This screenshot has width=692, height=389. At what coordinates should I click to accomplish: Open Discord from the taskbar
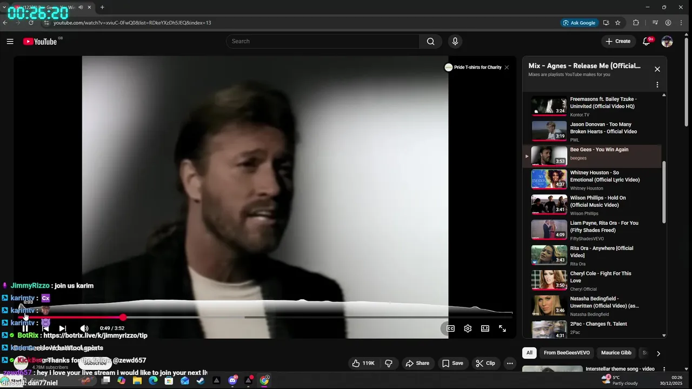pos(233,381)
